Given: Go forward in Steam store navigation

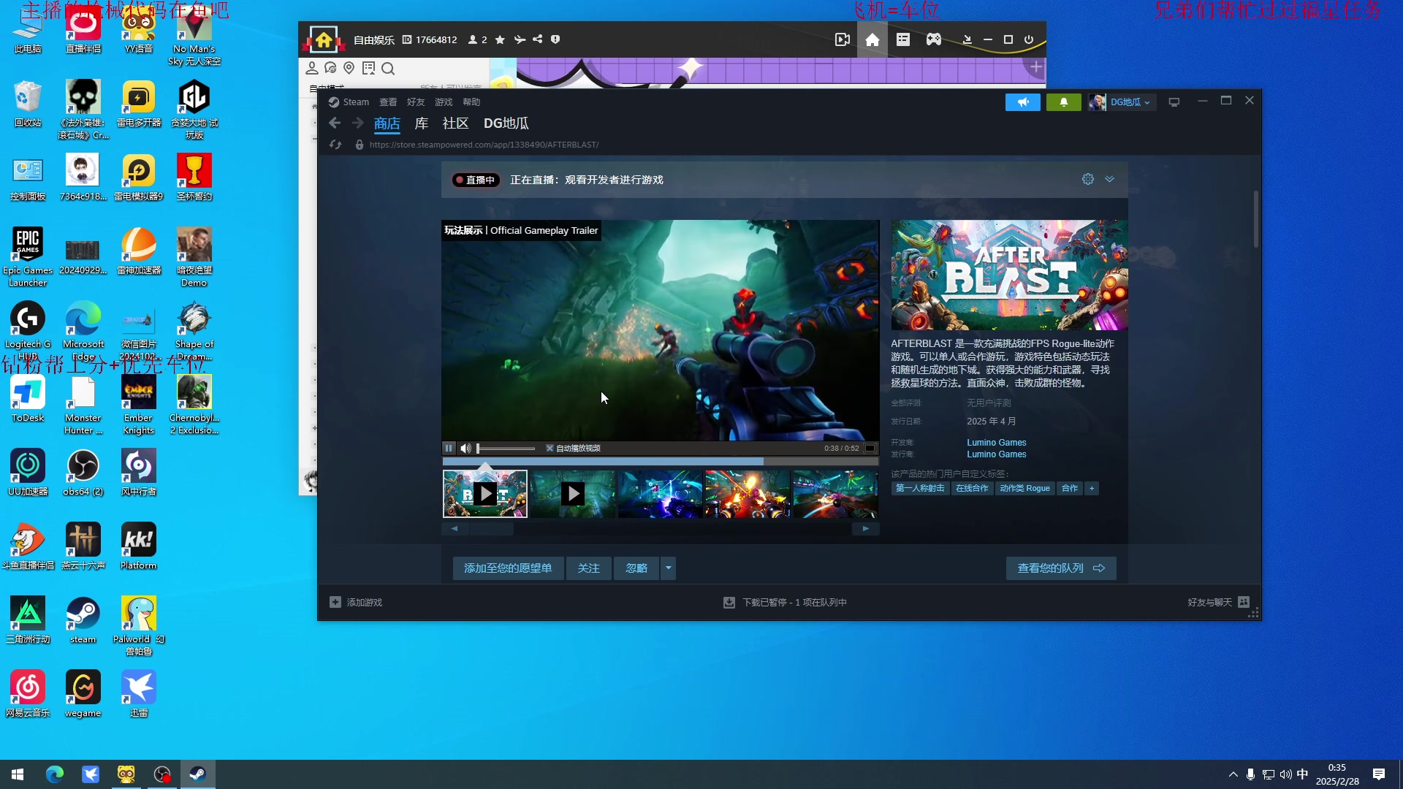Looking at the screenshot, I should 358,123.
